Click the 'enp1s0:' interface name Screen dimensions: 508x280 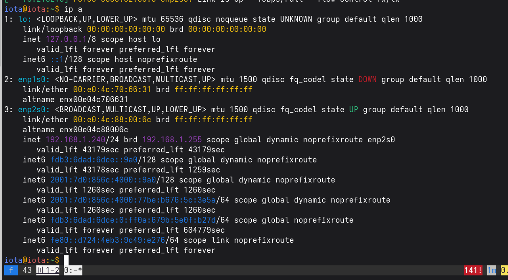pyautogui.click(x=34, y=79)
